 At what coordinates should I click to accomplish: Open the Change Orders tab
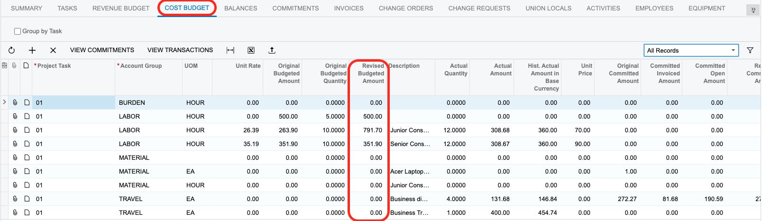coord(405,8)
